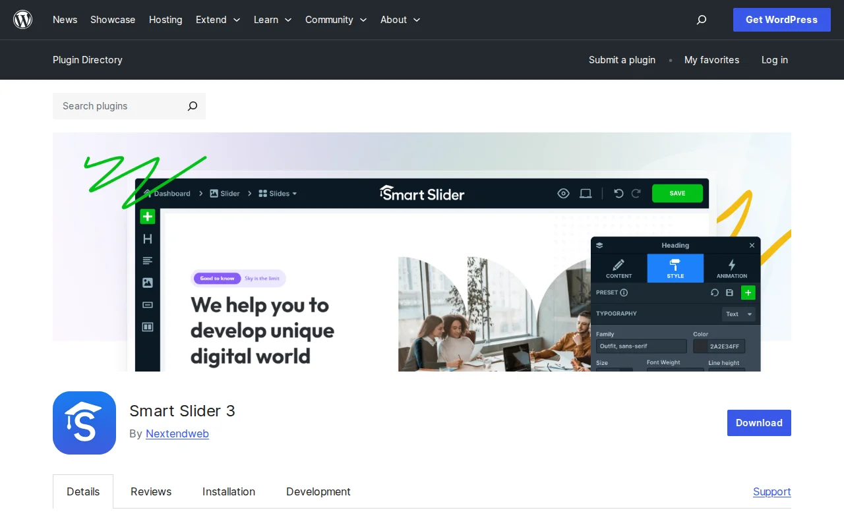Click the responsive device preview icon

pos(586,193)
